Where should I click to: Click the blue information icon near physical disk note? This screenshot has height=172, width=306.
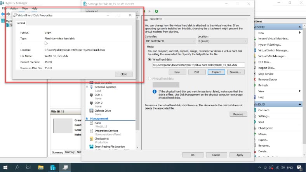tap(155, 92)
